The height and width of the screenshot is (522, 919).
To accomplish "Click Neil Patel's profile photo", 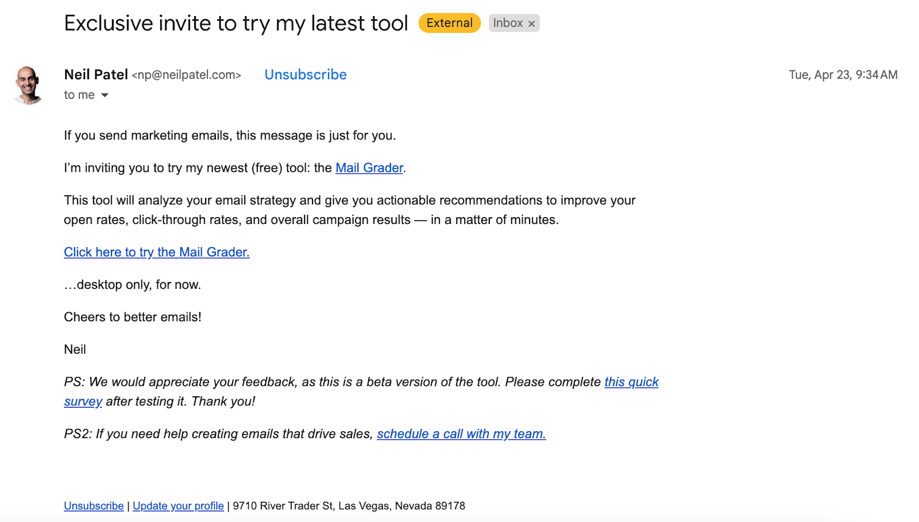I will 28,85.
